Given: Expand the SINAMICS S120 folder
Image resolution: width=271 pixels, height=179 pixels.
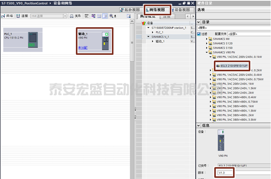Looking at the screenshot, I should 207,43.
